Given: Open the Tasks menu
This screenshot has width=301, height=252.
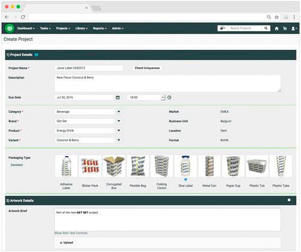Looking at the screenshot, I should tap(45, 28).
